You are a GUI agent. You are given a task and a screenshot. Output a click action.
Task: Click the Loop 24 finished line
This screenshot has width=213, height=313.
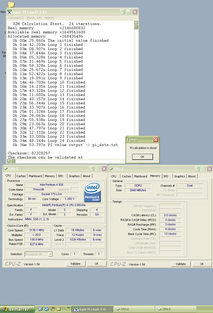coord(49,141)
